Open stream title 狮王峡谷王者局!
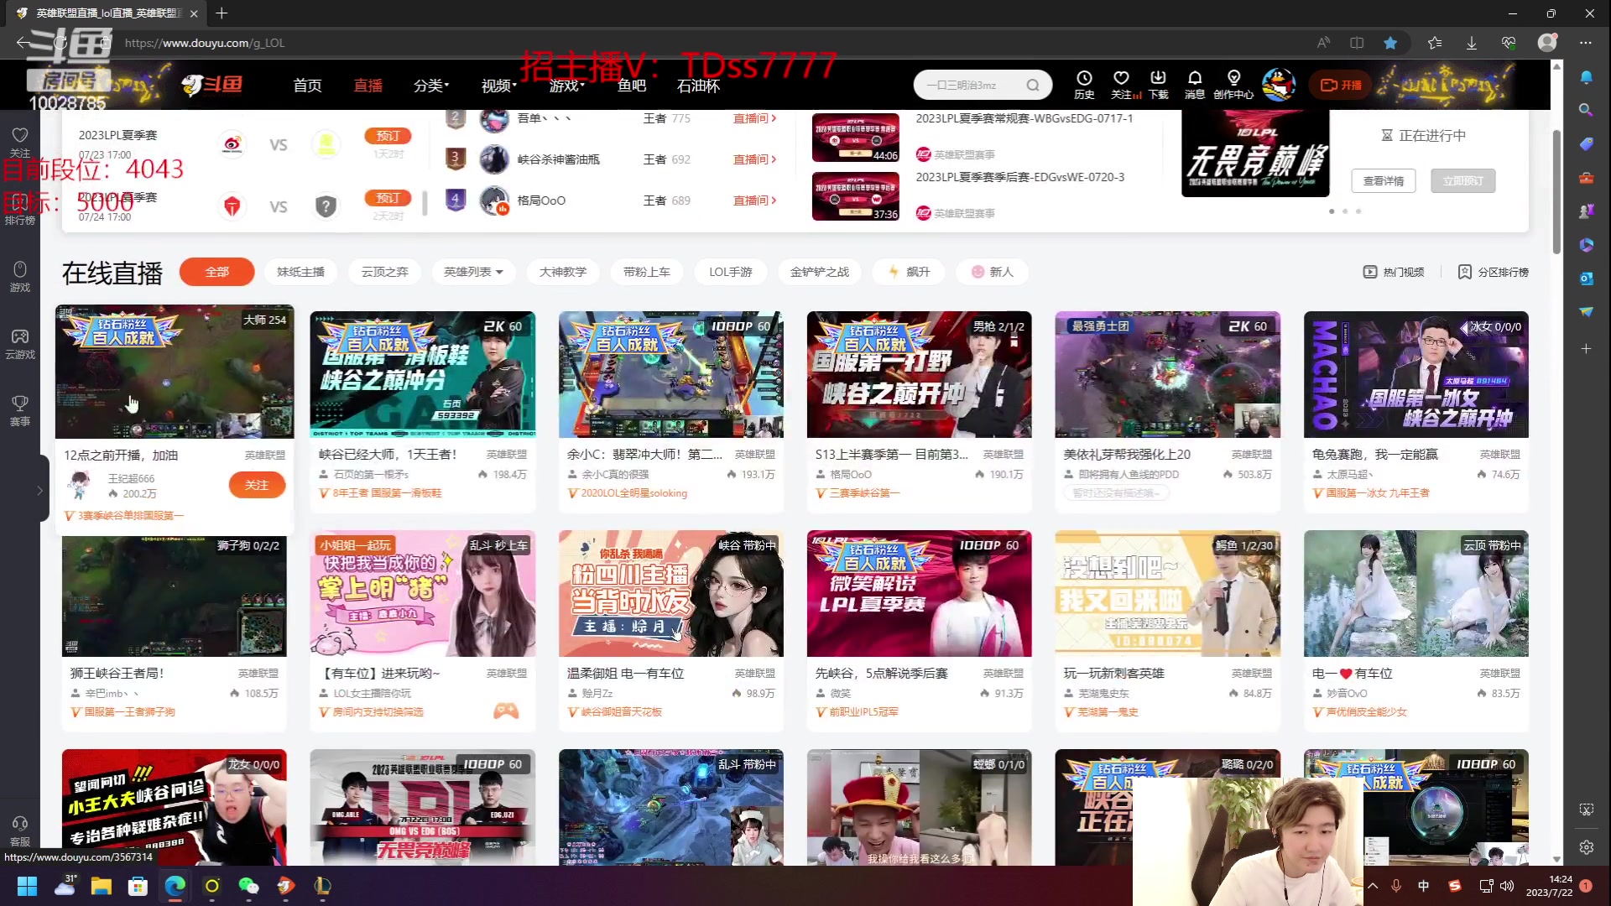The width and height of the screenshot is (1611, 906). pyautogui.click(x=117, y=673)
